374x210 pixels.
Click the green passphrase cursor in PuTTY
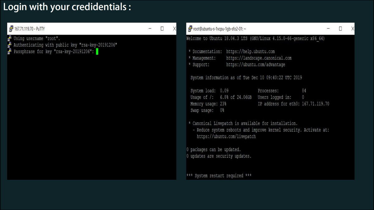tap(97, 52)
